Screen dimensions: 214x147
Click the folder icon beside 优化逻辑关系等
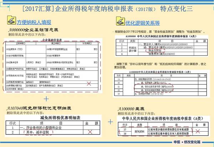pos(121,21)
